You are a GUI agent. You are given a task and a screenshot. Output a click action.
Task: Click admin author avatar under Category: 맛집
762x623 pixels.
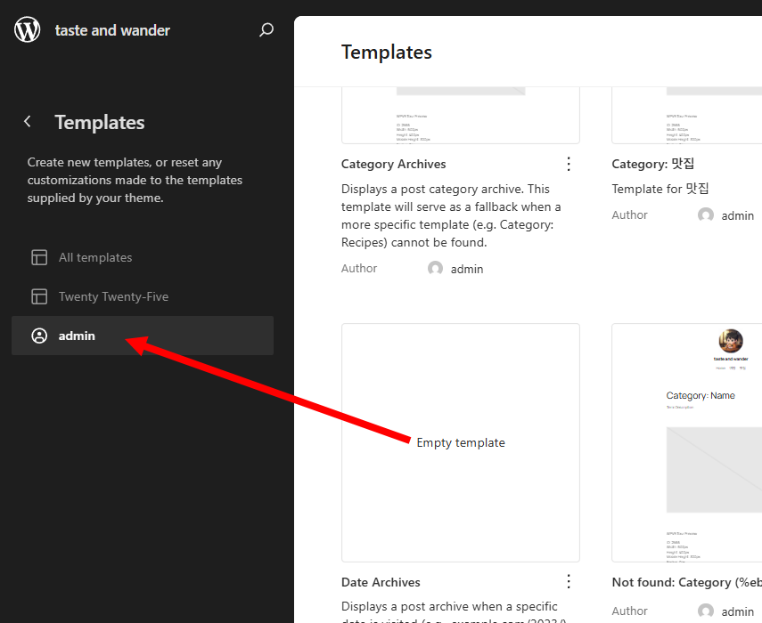[706, 215]
